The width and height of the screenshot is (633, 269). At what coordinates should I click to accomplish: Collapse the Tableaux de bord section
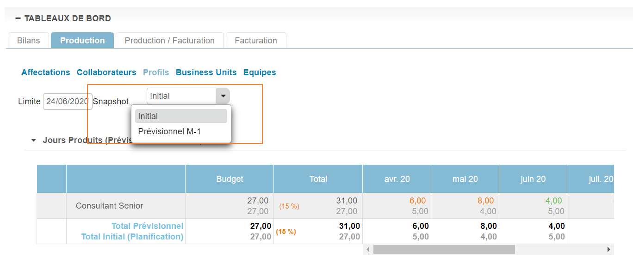coord(18,18)
